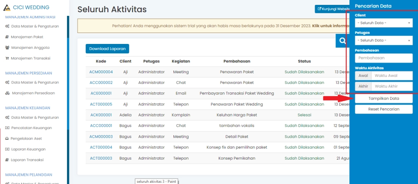Image resolution: width=418 pixels, height=184 pixels.
Task: Expand the Petugas dropdown list
Action: coord(383,40)
